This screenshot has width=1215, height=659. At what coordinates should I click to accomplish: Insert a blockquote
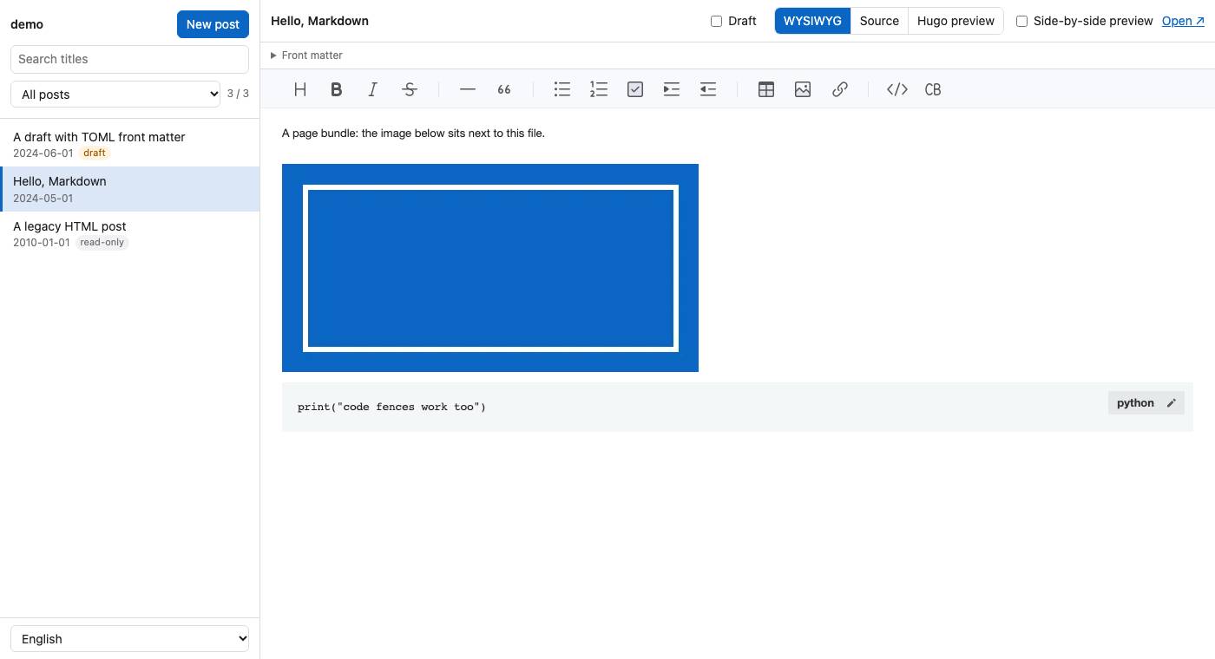(x=504, y=89)
